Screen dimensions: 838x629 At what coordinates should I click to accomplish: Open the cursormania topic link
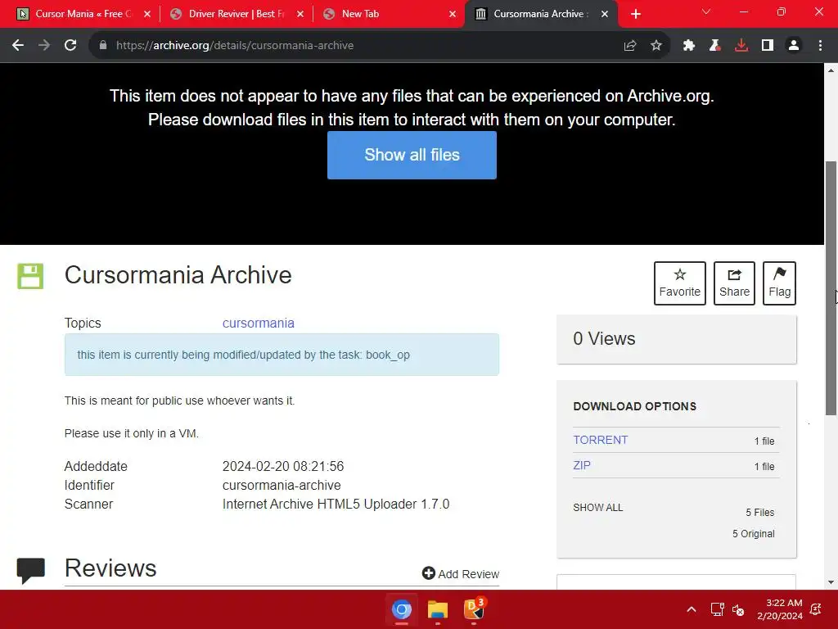[x=258, y=323]
